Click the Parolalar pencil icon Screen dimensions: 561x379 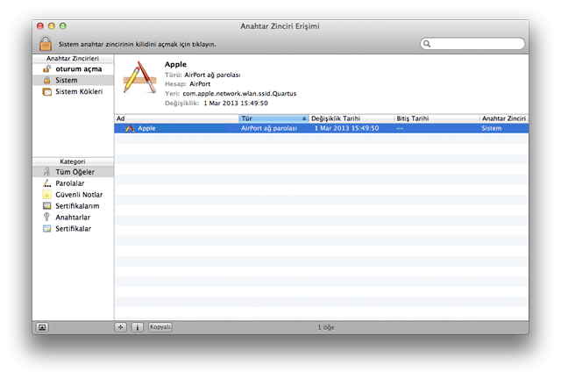[x=46, y=183]
